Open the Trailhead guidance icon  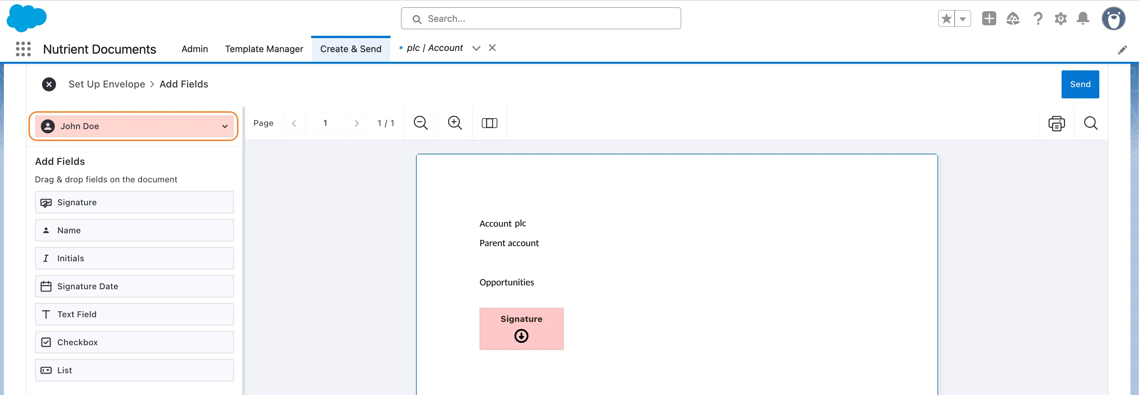click(1013, 19)
